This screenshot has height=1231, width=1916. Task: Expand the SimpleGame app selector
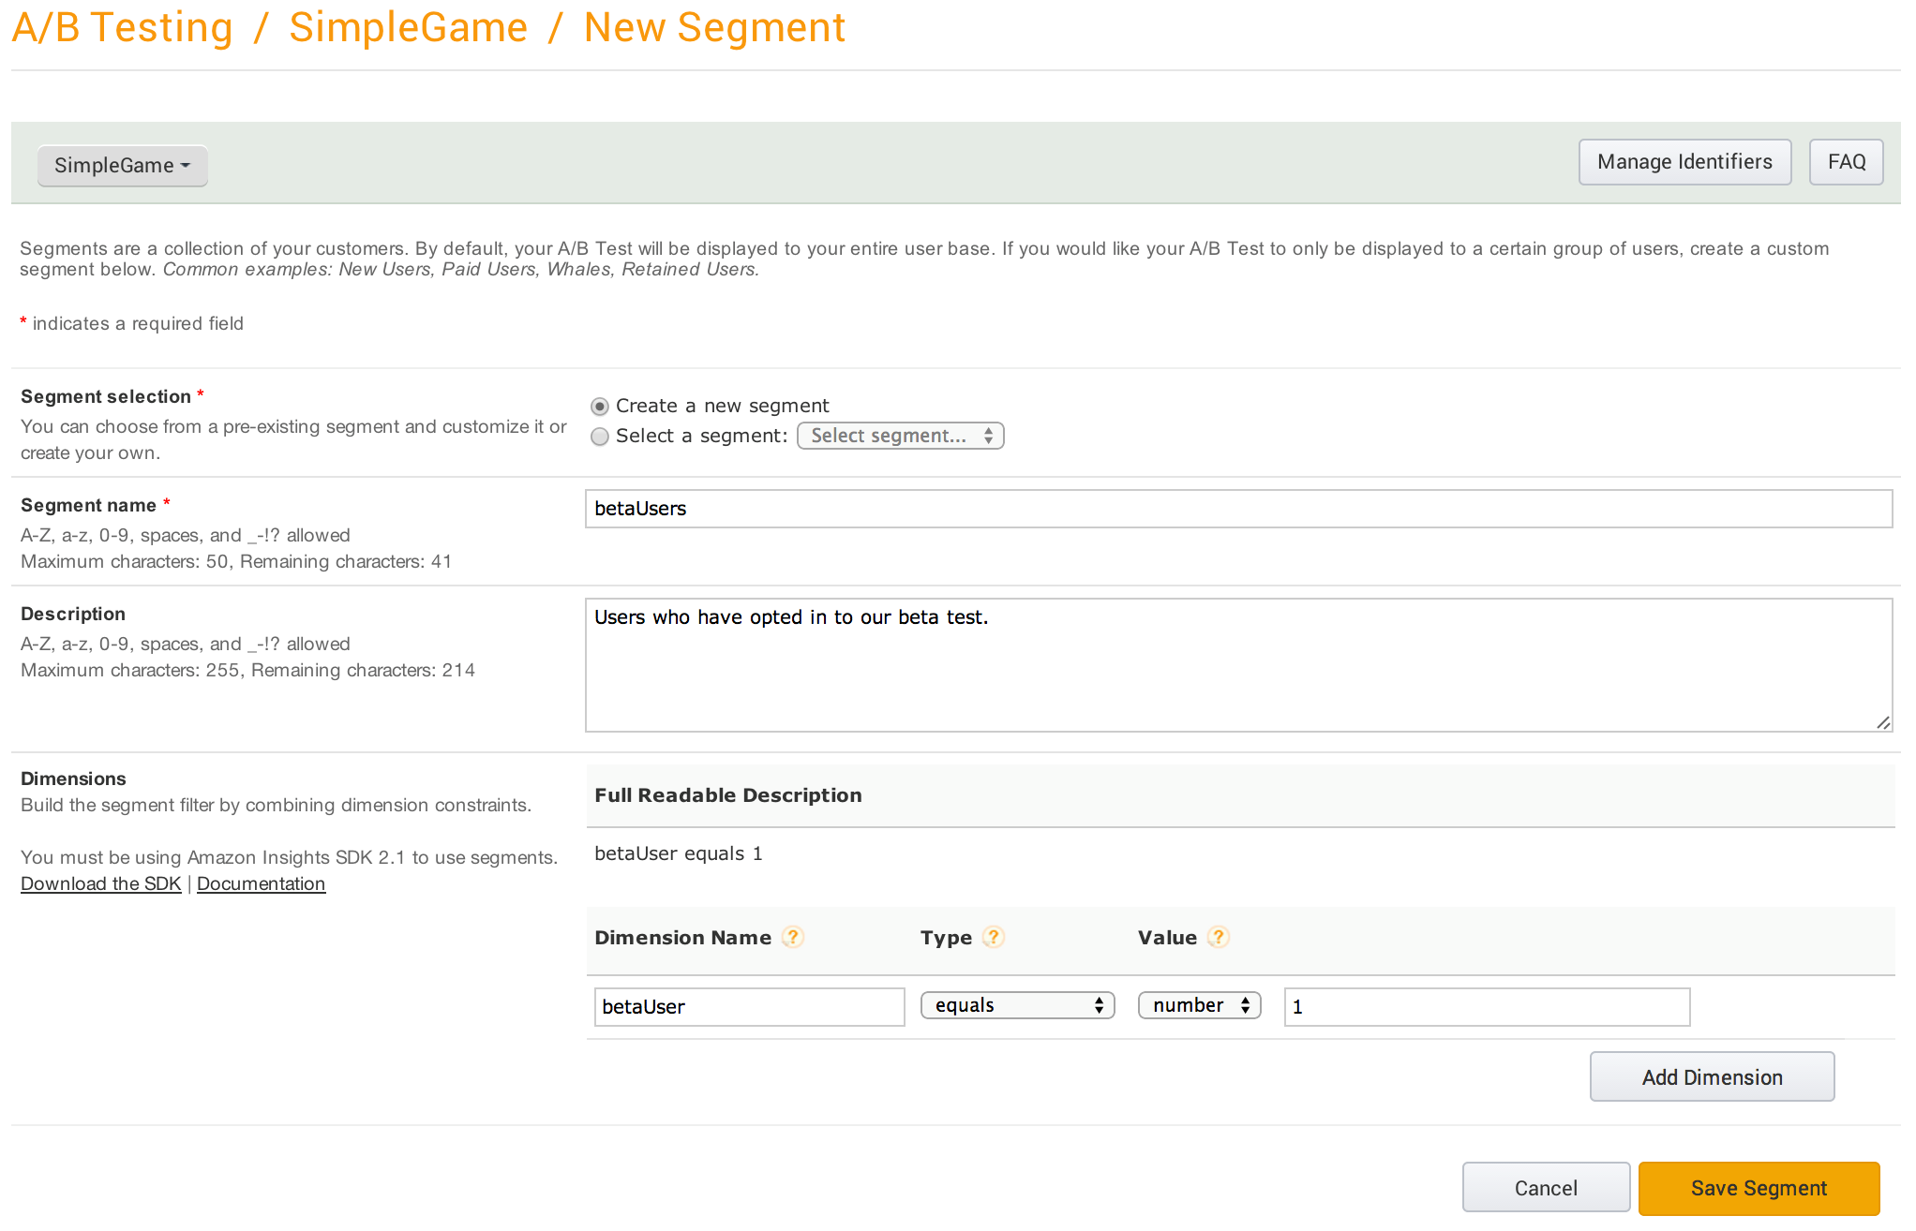pyautogui.click(x=122, y=165)
